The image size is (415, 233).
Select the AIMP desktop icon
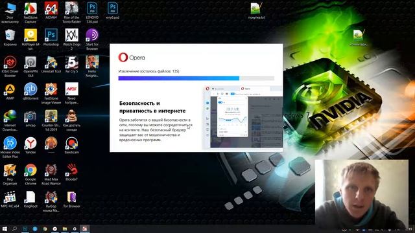click(x=10, y=91)
